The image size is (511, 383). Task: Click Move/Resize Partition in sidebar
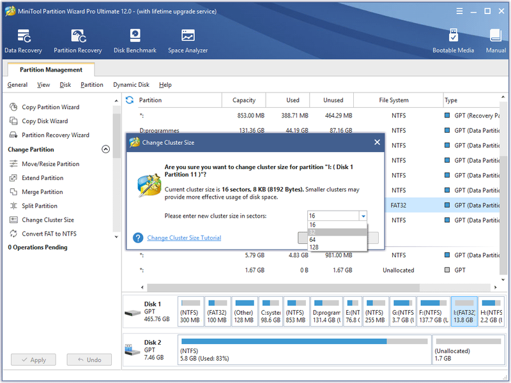point(50,164)
